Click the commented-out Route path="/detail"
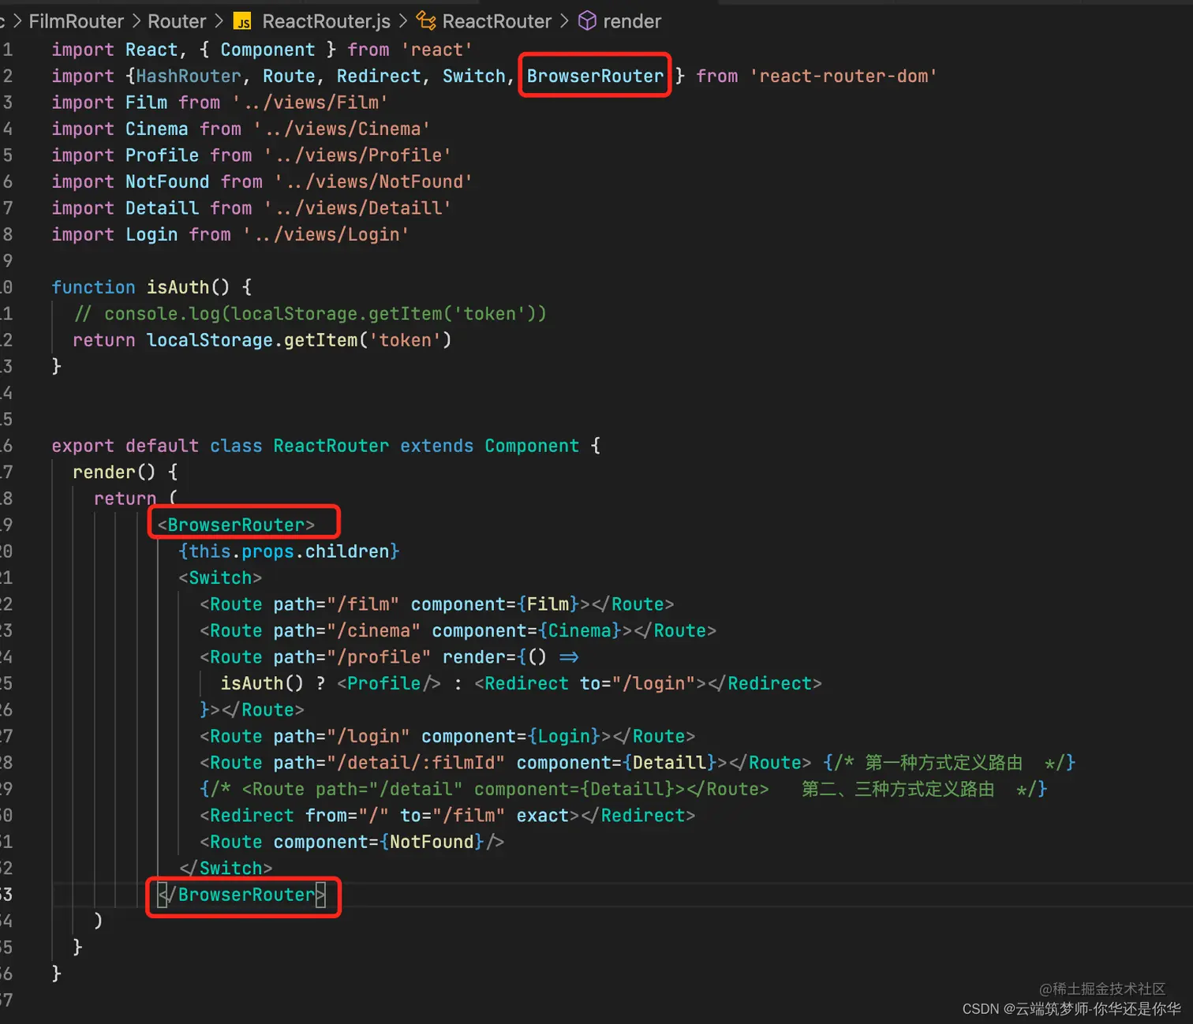Viewport: 1193px width, 1024px height. [505, 789]
